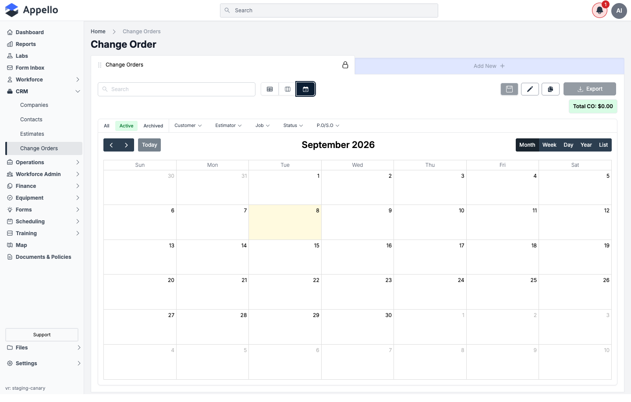
Task: Switch calendar to List view
Action: (603, 145)
